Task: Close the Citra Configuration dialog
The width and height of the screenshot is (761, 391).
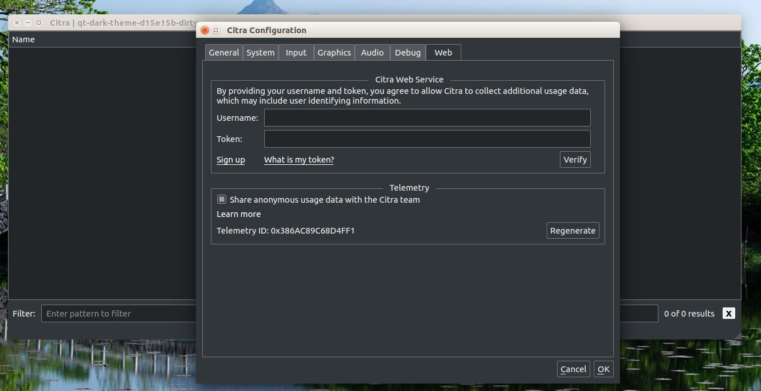Action: click(205, 30)
